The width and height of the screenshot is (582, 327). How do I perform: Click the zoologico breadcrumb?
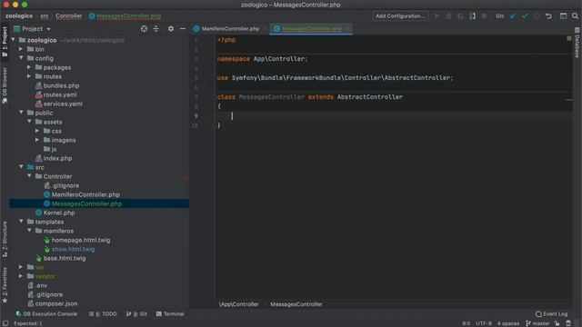point(19,16)
